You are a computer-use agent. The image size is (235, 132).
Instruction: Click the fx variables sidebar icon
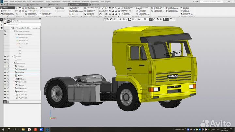click(2, 25)
